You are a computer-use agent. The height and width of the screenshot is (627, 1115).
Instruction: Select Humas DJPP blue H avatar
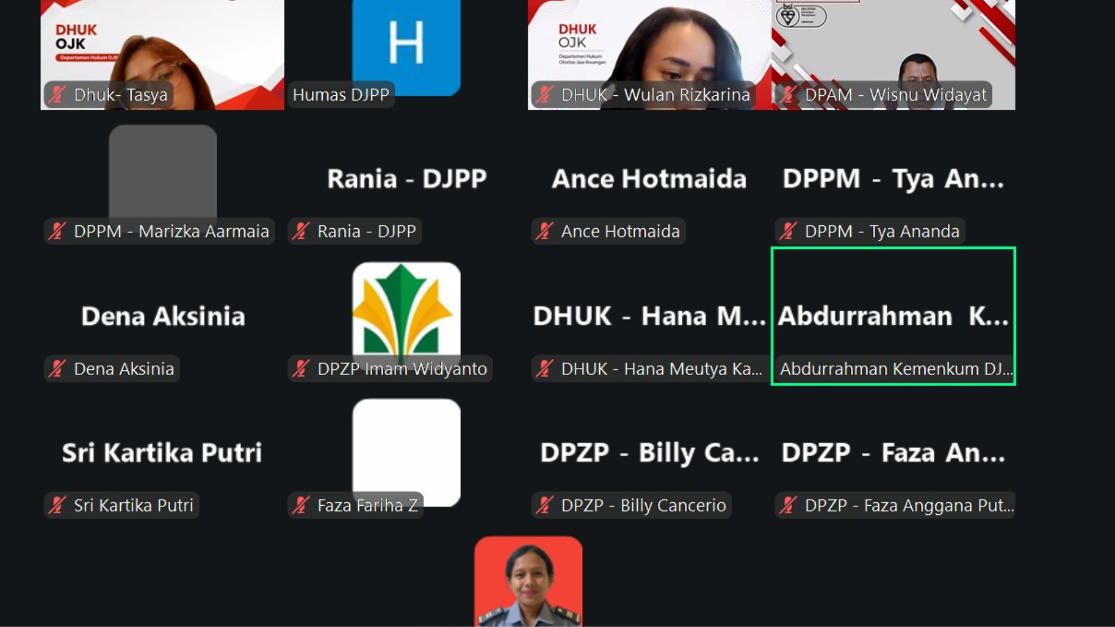tap(407, 46)
